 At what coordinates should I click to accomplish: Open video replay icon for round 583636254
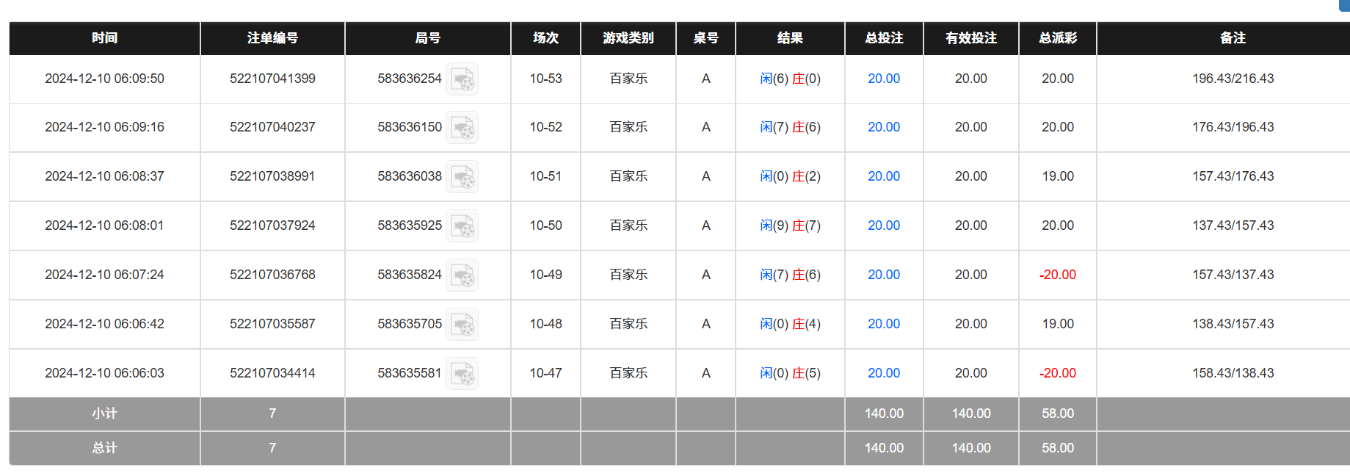tap(462, 79)
